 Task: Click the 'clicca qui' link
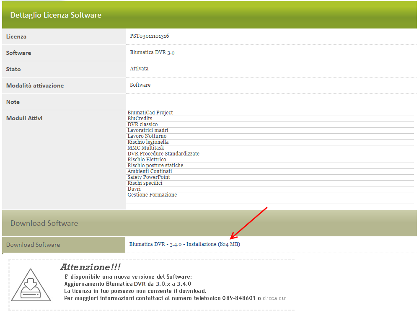point(274,298)
